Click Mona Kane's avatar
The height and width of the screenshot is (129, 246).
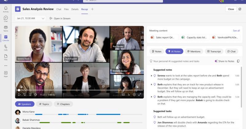[x=18, y=112]
